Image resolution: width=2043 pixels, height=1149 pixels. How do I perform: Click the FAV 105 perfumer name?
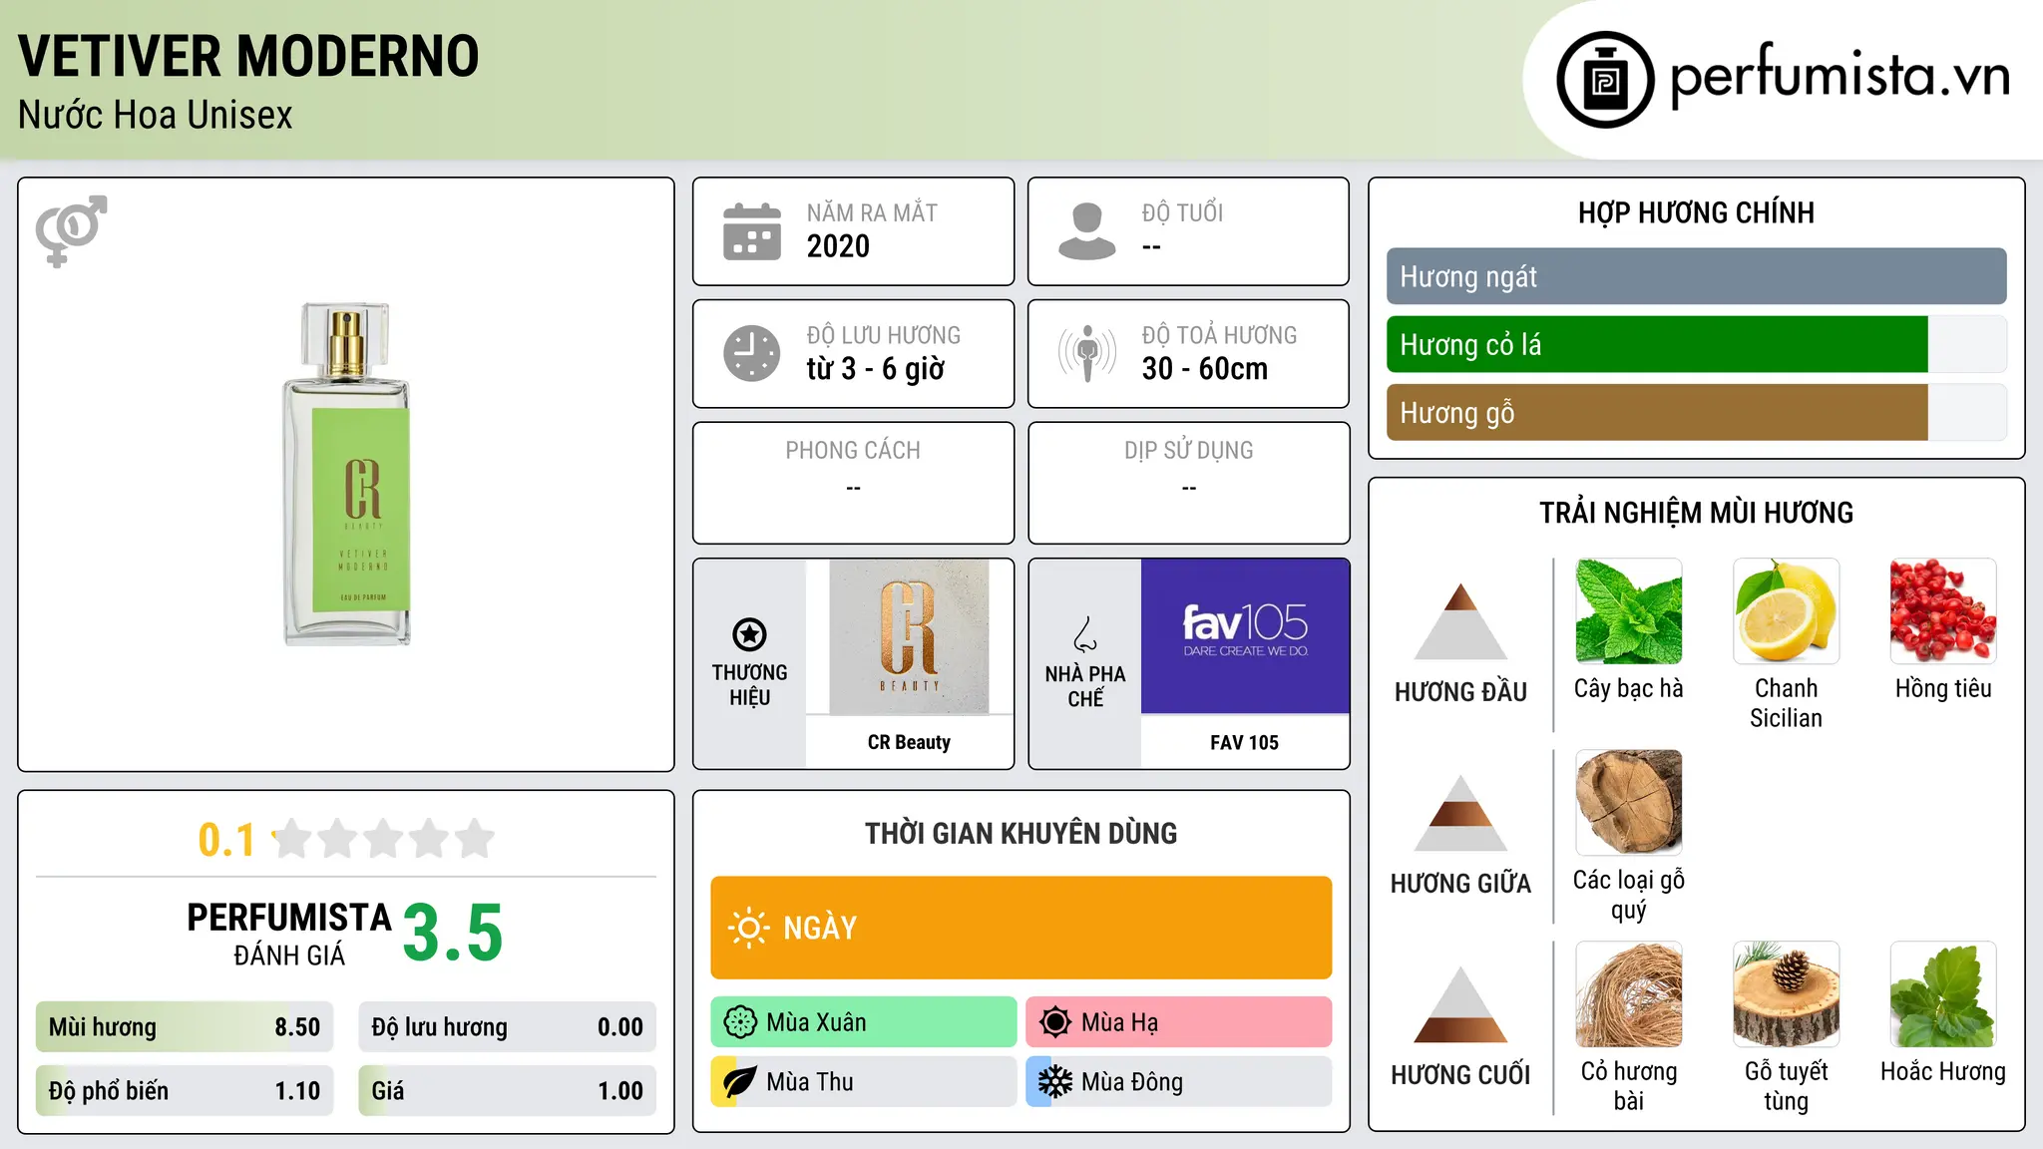(1244, 742)
